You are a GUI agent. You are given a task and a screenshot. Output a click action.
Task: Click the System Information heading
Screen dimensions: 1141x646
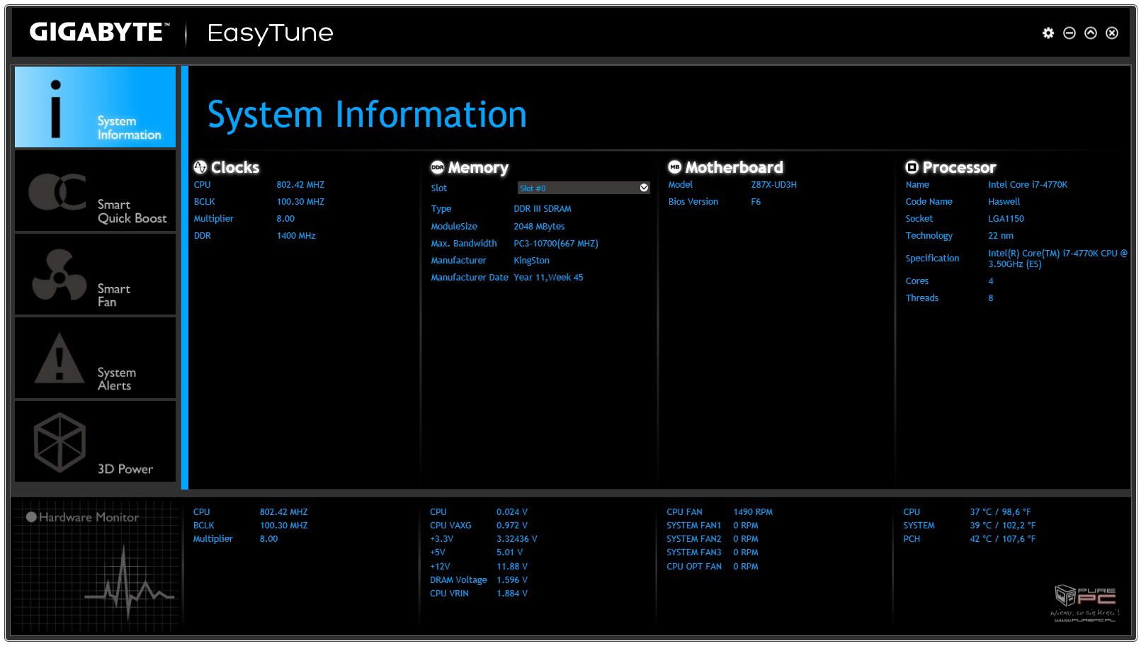click(x=367, y=115)
